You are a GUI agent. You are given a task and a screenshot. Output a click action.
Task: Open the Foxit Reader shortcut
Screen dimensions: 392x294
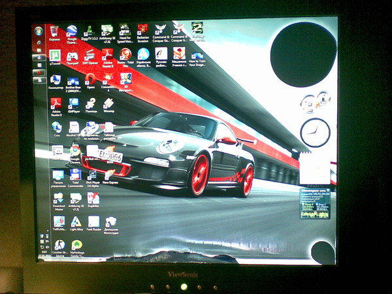pos(93,222)
